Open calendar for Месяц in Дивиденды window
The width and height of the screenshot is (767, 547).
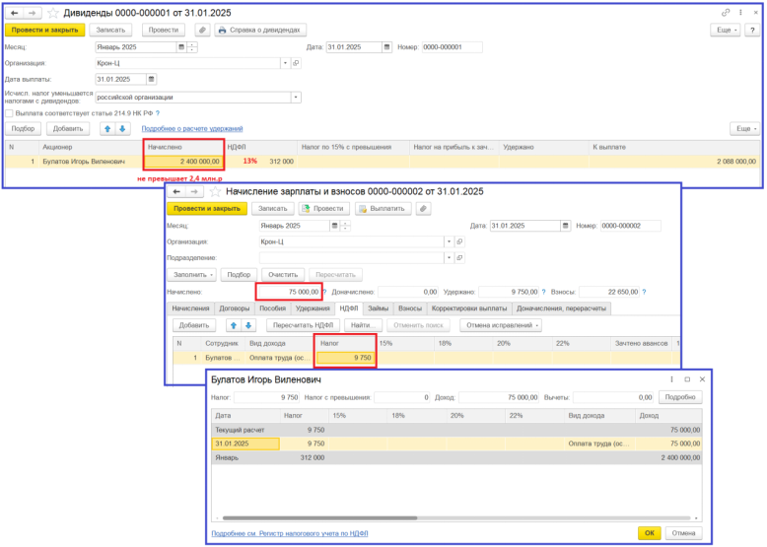click(x=181, y=47)
